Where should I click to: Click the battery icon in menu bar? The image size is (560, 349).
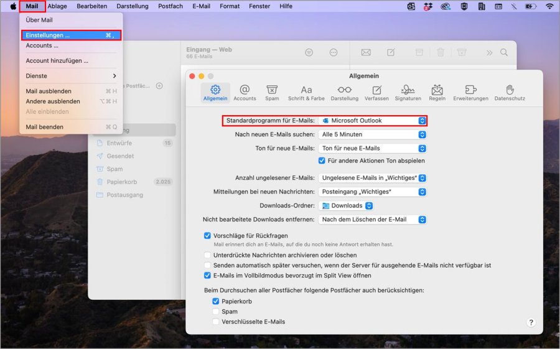point(531,6)
